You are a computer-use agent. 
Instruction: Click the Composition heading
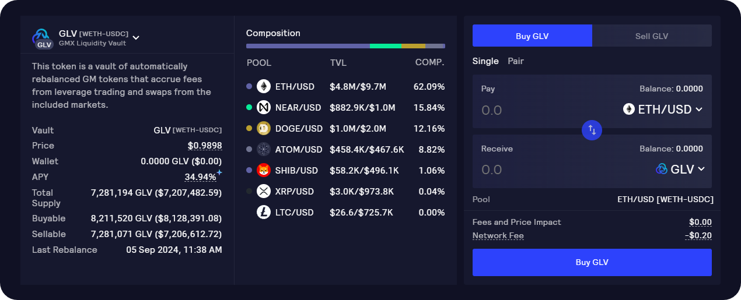273,33
